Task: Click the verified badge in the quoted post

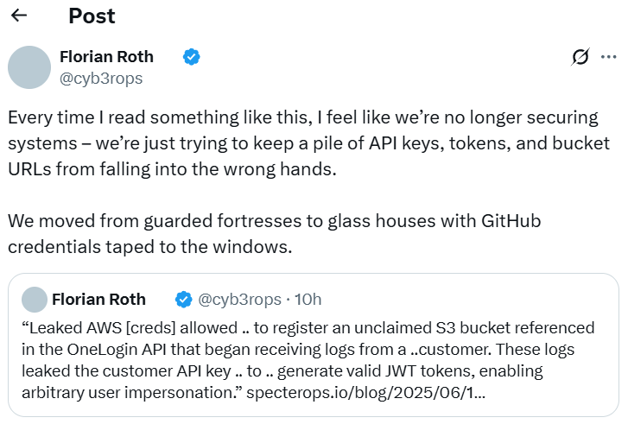Action: [183, 300]
